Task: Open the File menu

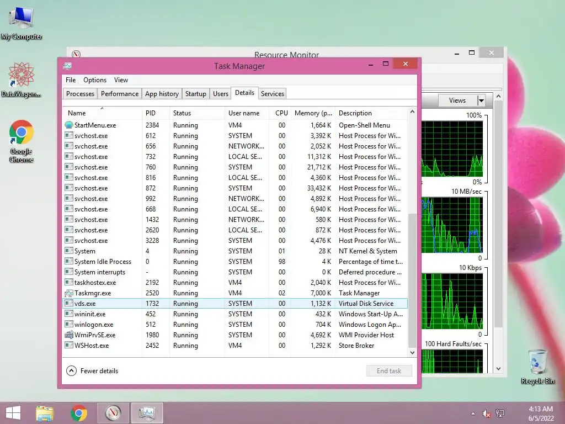Action: tap(71, 80)
